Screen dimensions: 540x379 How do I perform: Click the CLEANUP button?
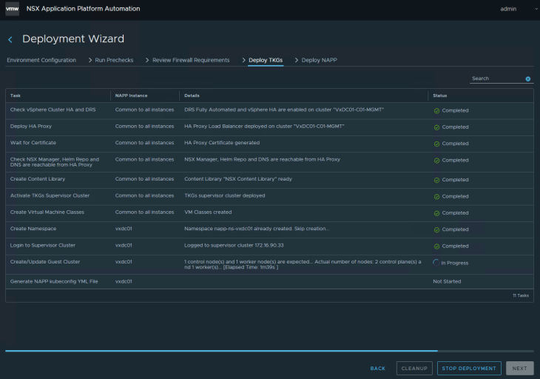click(414, 368)
